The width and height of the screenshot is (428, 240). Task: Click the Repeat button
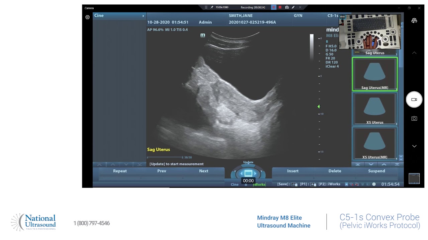click(120, 171)
